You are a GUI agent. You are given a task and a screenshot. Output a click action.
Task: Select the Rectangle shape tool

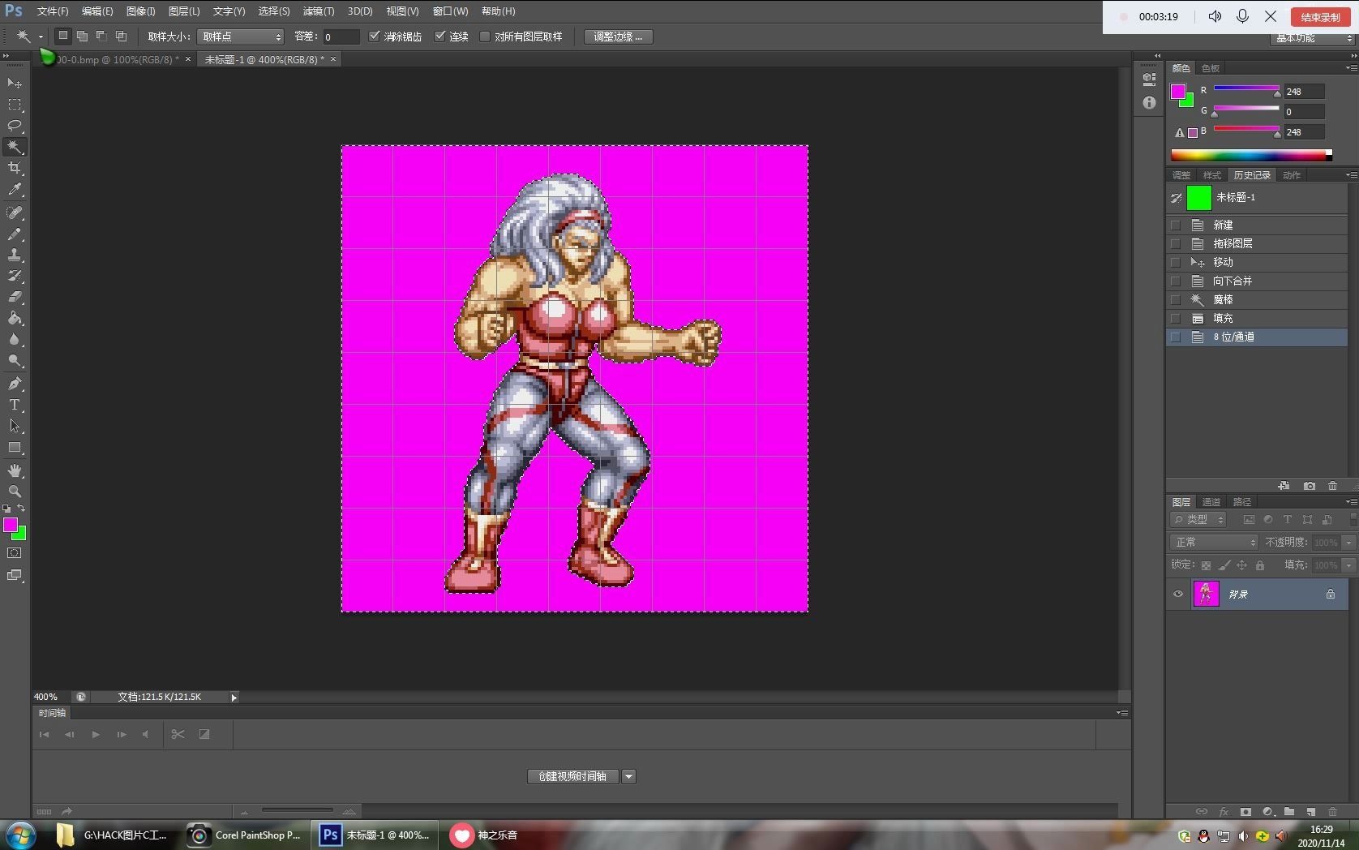[15, 448]
